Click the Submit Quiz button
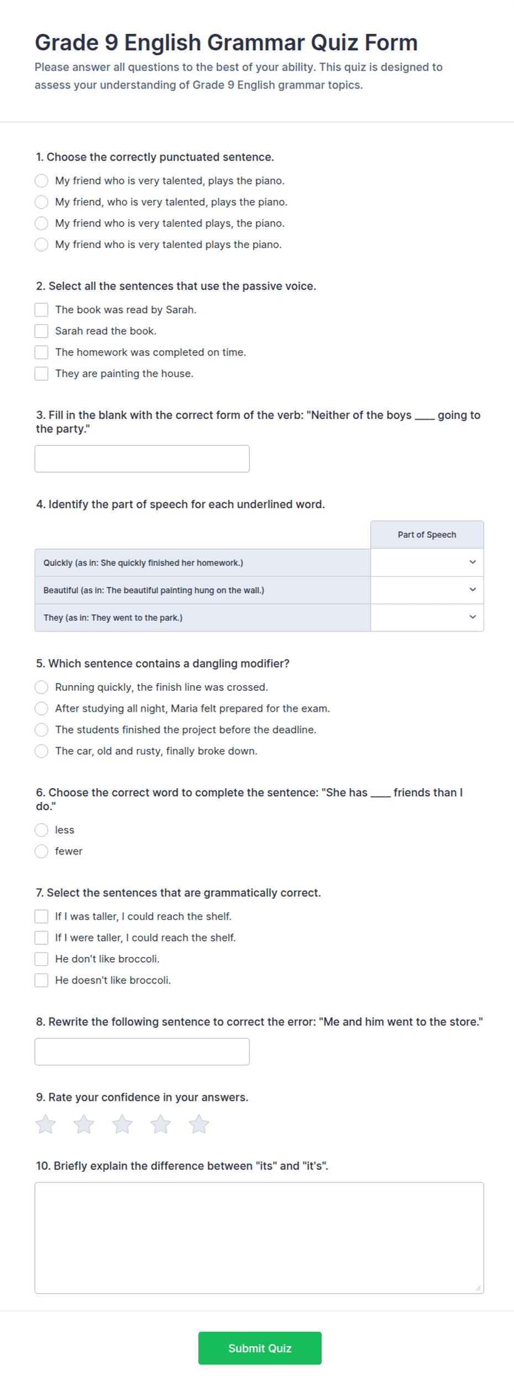 pyautogui.click(x=260, y=1348)
